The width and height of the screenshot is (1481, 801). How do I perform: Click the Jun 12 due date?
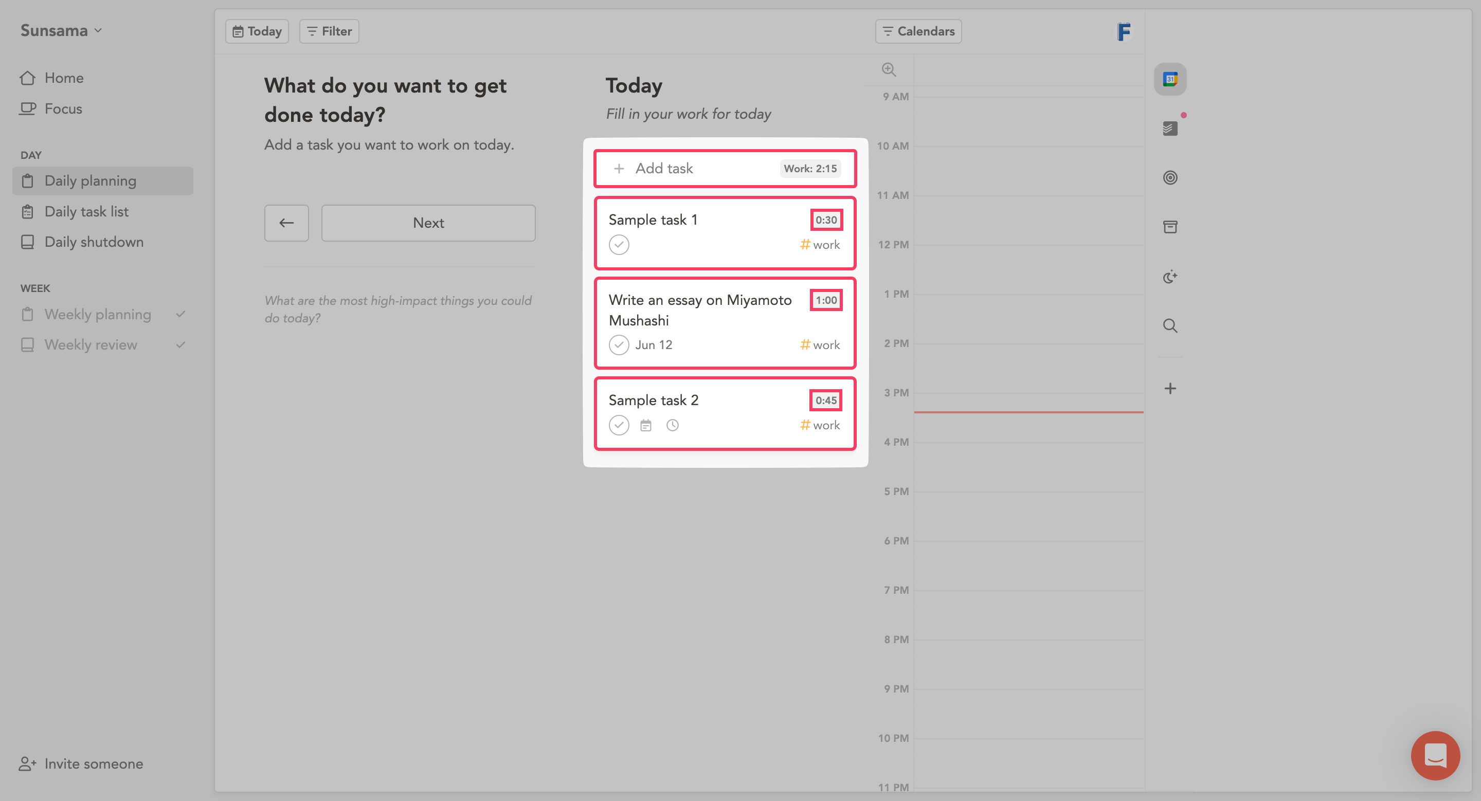point(654,345)
